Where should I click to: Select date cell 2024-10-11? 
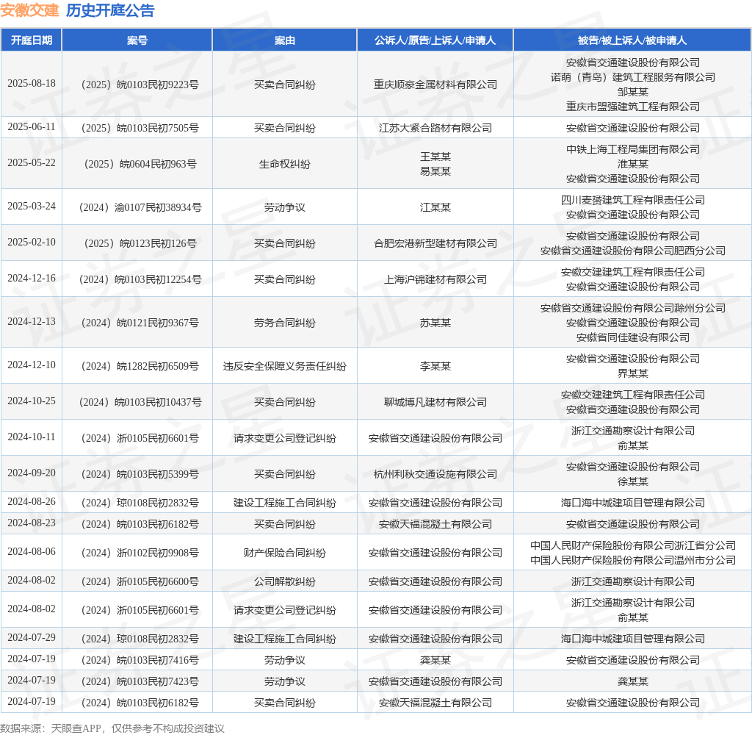[x=32, y=437]
